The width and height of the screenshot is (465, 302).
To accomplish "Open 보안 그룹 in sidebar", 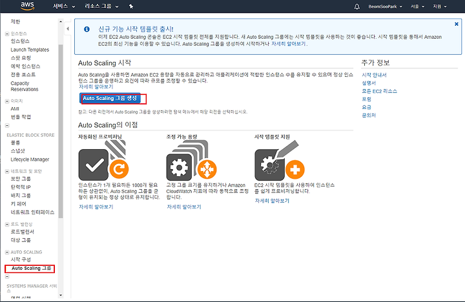I will click(21, 179).
